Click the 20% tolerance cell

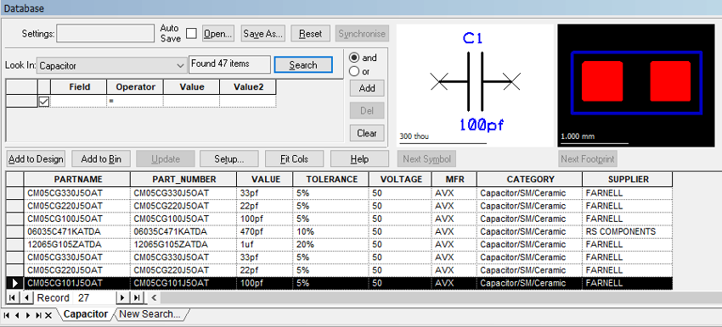click(x=331, y=244)
